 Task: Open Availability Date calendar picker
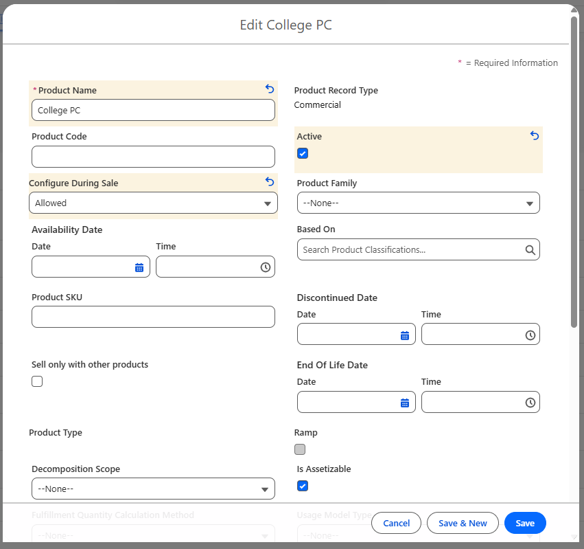coord(139,267)
